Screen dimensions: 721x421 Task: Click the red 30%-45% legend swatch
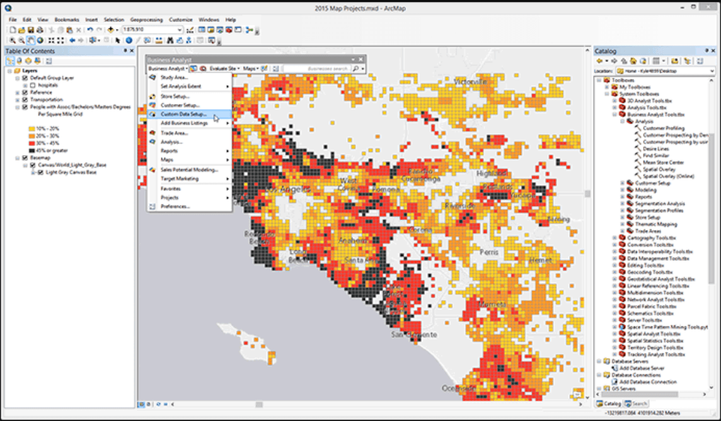point(31,143)
